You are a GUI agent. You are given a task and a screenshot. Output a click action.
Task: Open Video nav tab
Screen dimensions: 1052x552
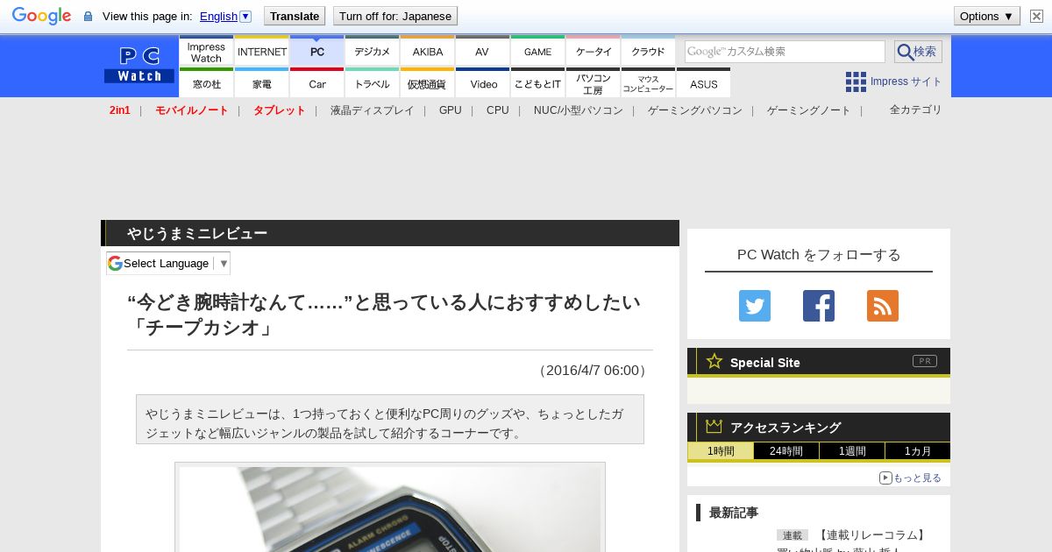pyautogui.click(x=483, y=83)
